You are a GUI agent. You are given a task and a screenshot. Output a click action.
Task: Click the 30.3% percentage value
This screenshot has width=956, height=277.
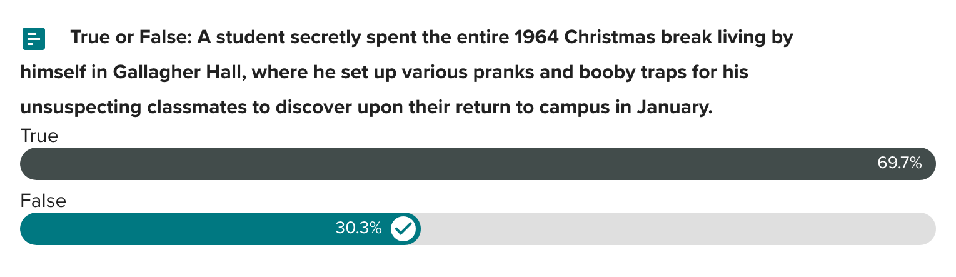[358, 229]
